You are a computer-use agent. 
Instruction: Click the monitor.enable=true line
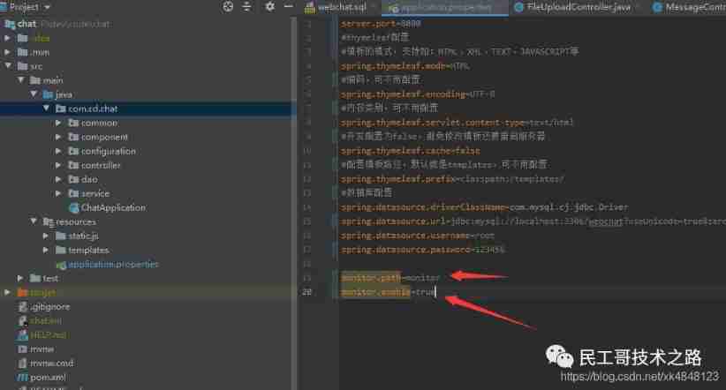(389, 292)
